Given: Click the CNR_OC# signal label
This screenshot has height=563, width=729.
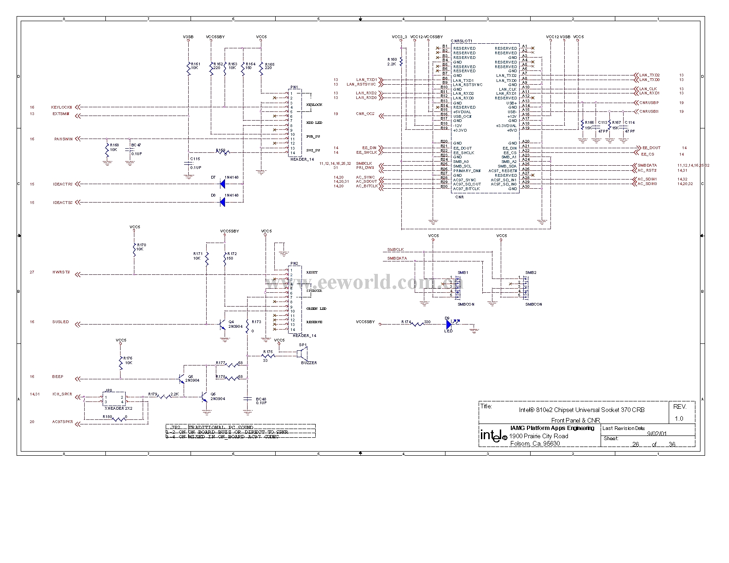Looking at the screenshot, I should [x=365, y=114].
